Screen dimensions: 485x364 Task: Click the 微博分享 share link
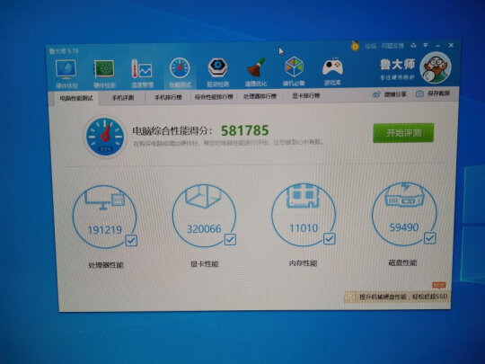click(395, 94)
